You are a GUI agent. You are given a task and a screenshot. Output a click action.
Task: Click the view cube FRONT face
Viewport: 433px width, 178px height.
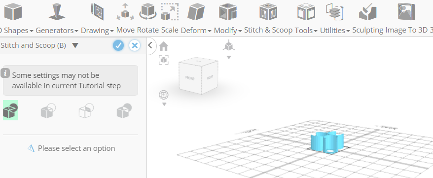(x=190, y=78)
